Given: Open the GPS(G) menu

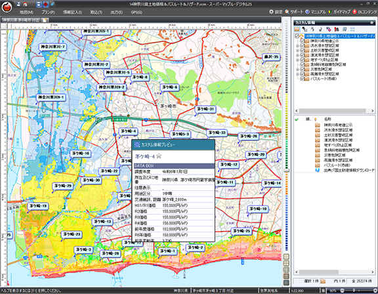Looking at the screenshot, I should 136,12.
